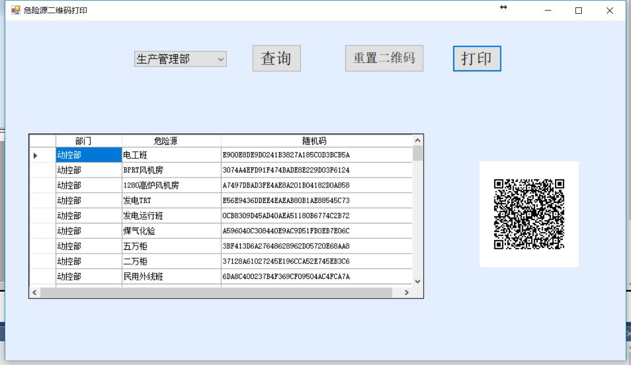This screenshot has width=631, height=365.
Task: Minimize the 危险源二维码打印 window
Action: (x=548, y=11)
